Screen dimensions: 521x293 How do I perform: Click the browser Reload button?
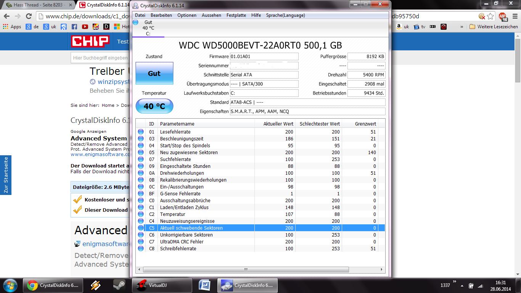tap(29, 16)
